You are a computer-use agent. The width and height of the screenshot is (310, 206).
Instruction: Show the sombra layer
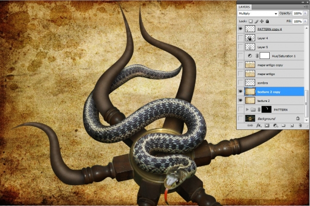tap(240, 83)
